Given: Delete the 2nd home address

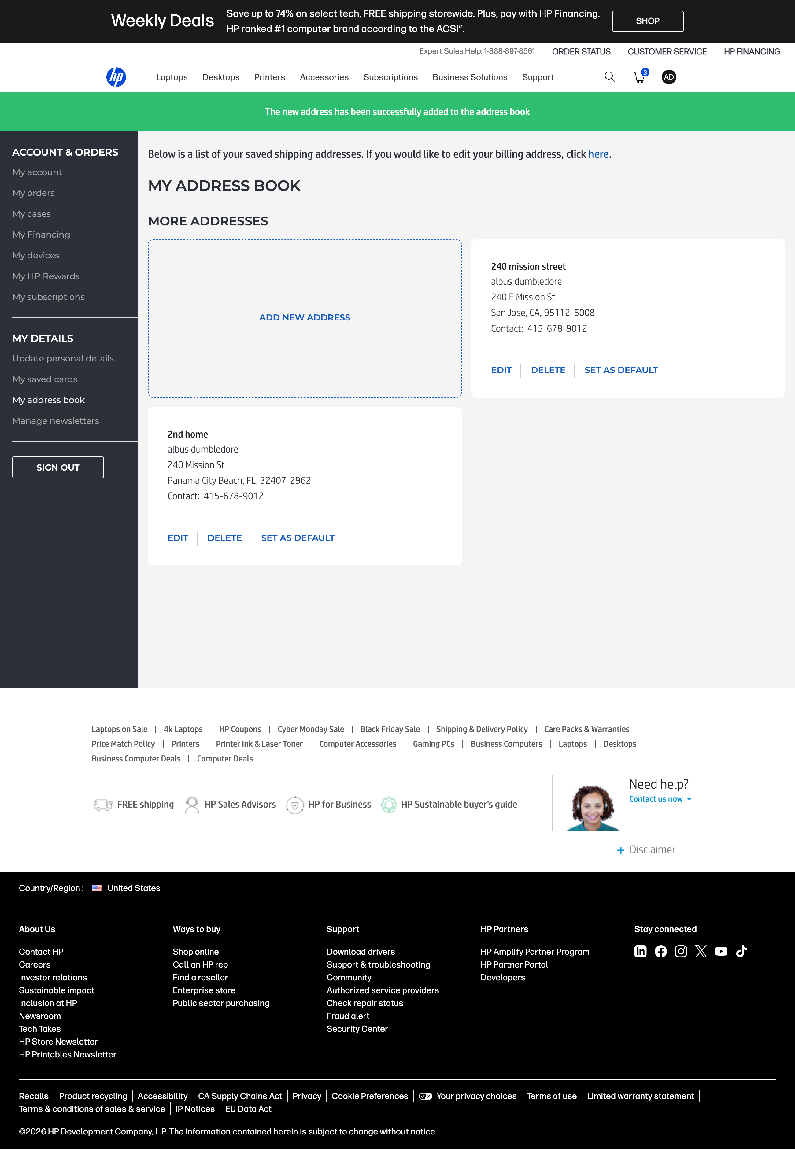Looking at the screenshot, I should tap(224, 538).
